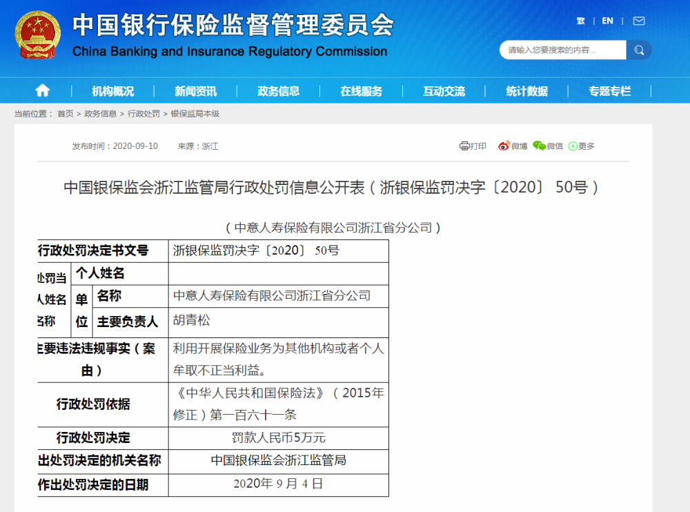The width and height of the screenshot is (690, 512).
Task: Click subtitle 中意人寿保险有限公司浙江省分公司 in parentheses
Action: [x=333, y=228]
